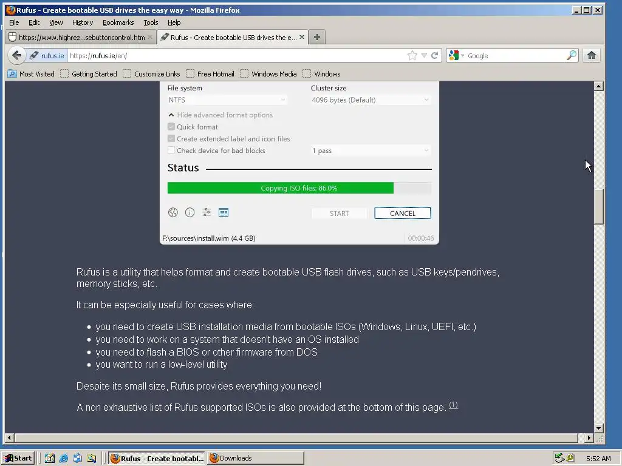The width and height of the screenshot is (622, 466).
Task: Click the fourth quick launch search icon
Action: tap(91, 459)
